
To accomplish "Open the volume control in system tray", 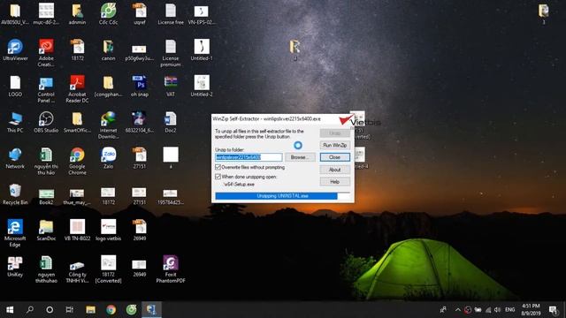I will 498,309.
